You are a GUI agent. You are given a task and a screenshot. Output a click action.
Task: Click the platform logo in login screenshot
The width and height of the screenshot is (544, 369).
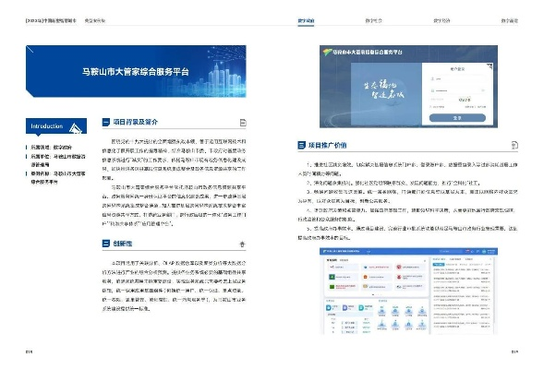point(327,52)
